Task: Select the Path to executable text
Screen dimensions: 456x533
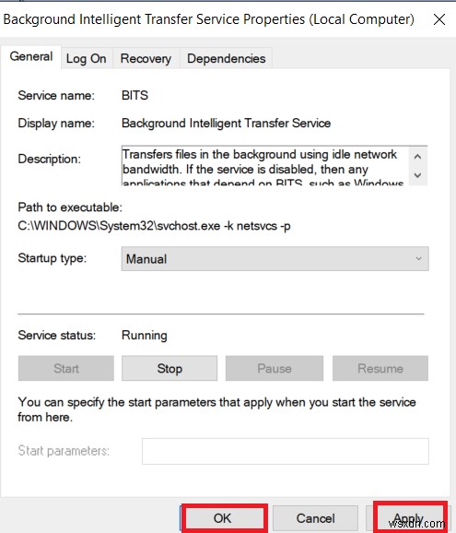Action: 154,226
